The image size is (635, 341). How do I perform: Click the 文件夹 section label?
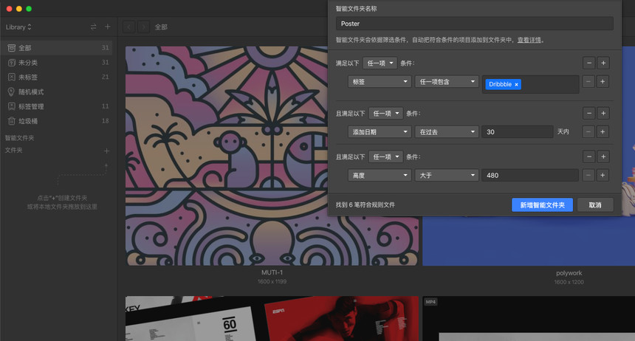(x=14, y=151)
